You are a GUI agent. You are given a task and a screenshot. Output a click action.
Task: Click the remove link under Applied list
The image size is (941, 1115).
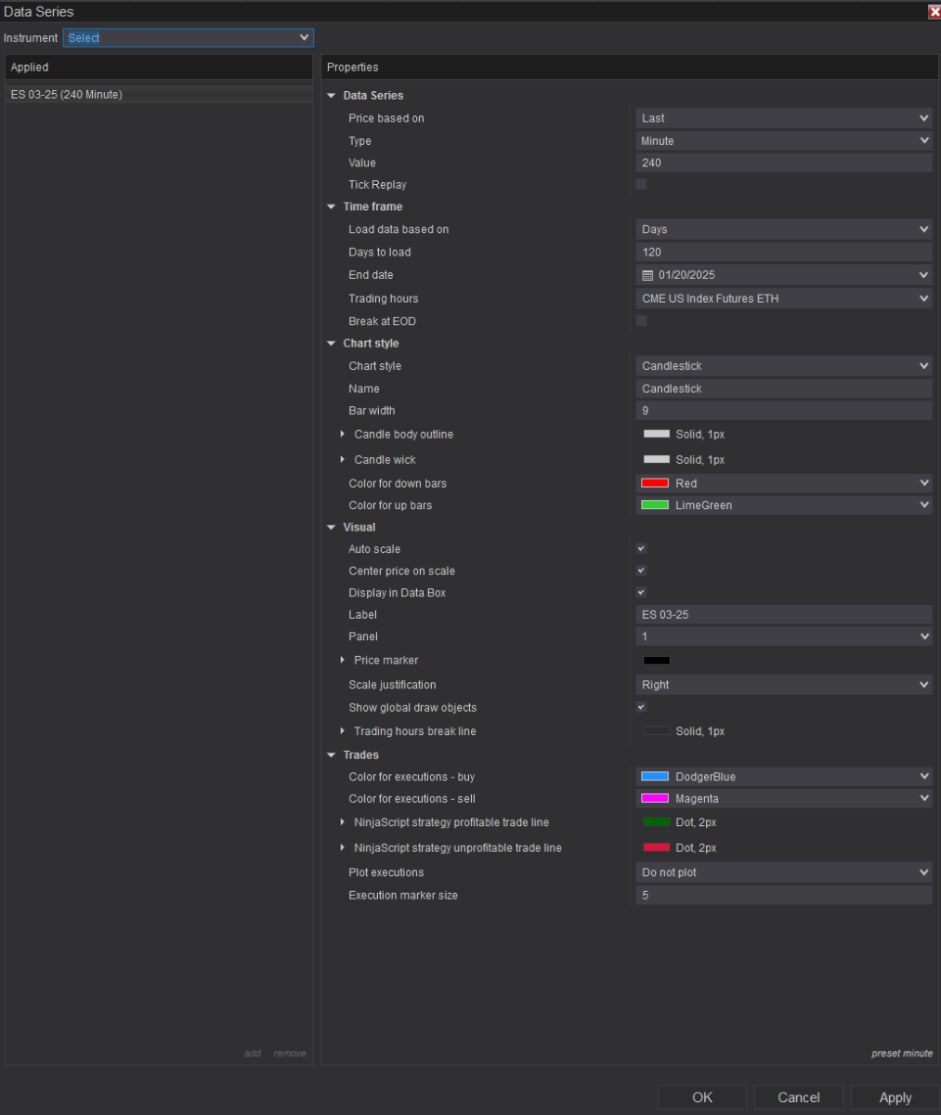(x=289, y=1053)
